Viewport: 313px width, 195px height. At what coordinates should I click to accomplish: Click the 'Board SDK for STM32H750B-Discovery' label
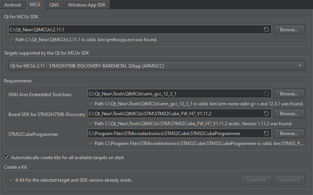point(47,114)
